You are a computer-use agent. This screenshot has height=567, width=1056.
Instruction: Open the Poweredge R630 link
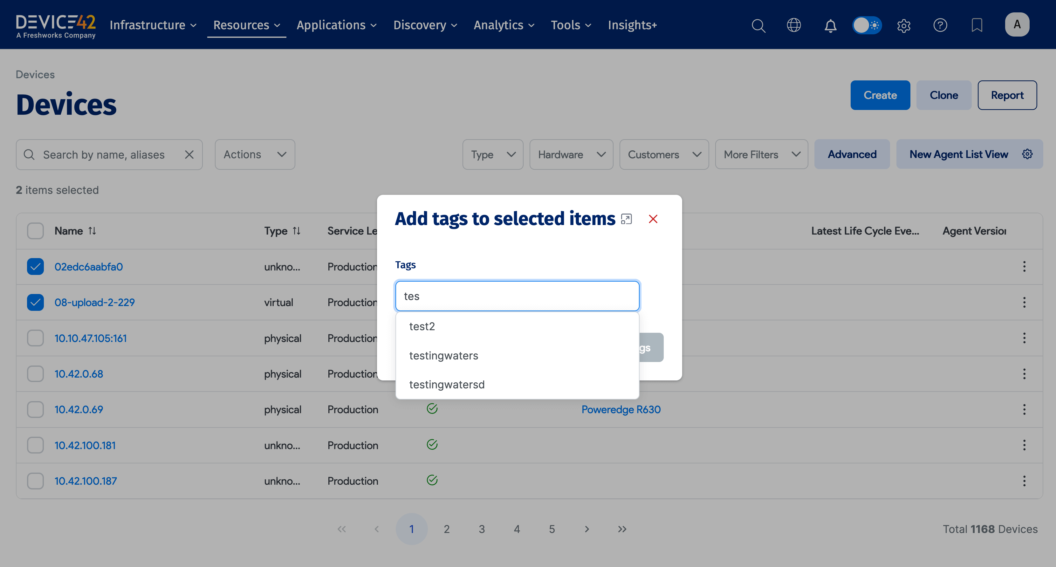click(x=621, y=409)
